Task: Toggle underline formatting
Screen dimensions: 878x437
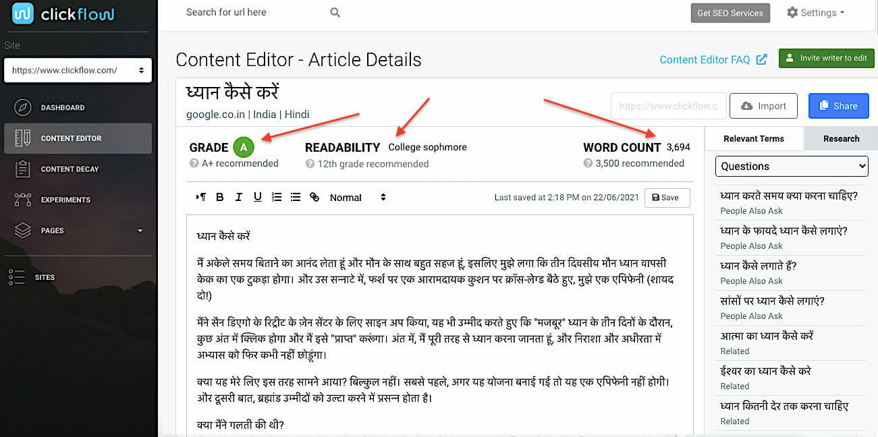Action: coord(257,198)
